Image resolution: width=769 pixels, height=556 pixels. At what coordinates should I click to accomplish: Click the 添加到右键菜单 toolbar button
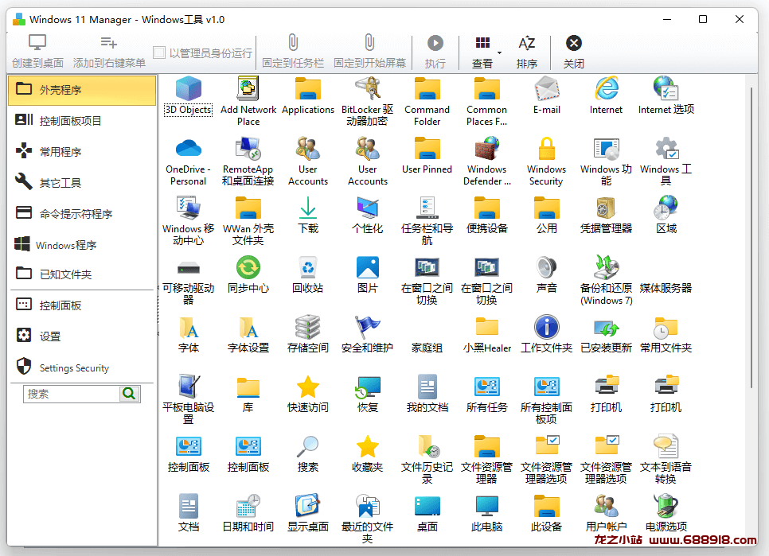109,51
